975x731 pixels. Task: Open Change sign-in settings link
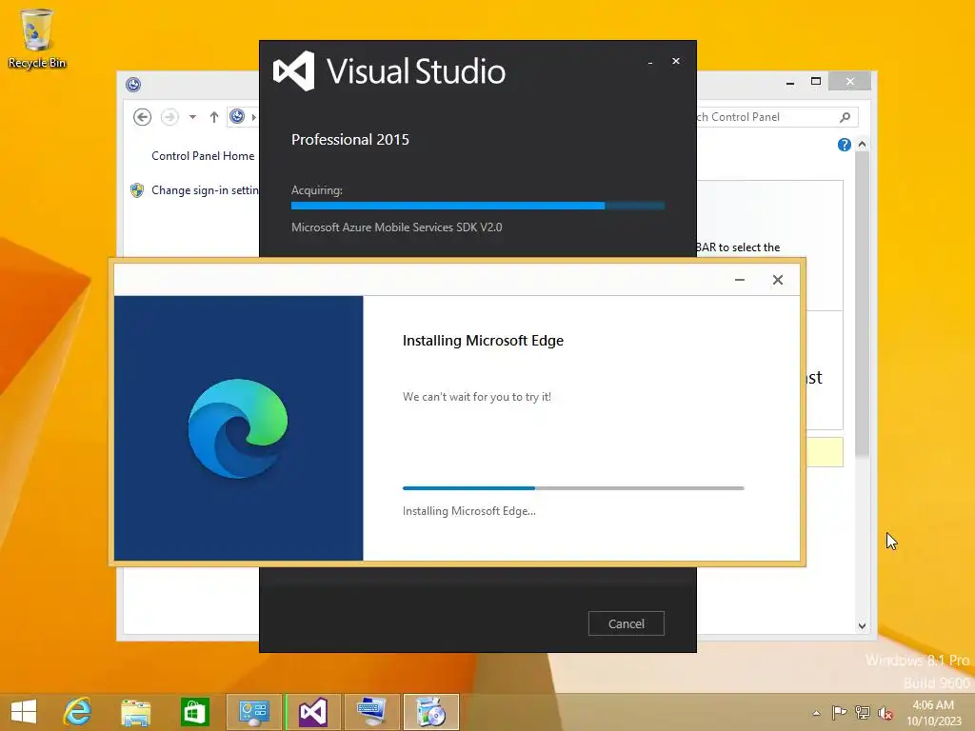(x=205, y=190)
